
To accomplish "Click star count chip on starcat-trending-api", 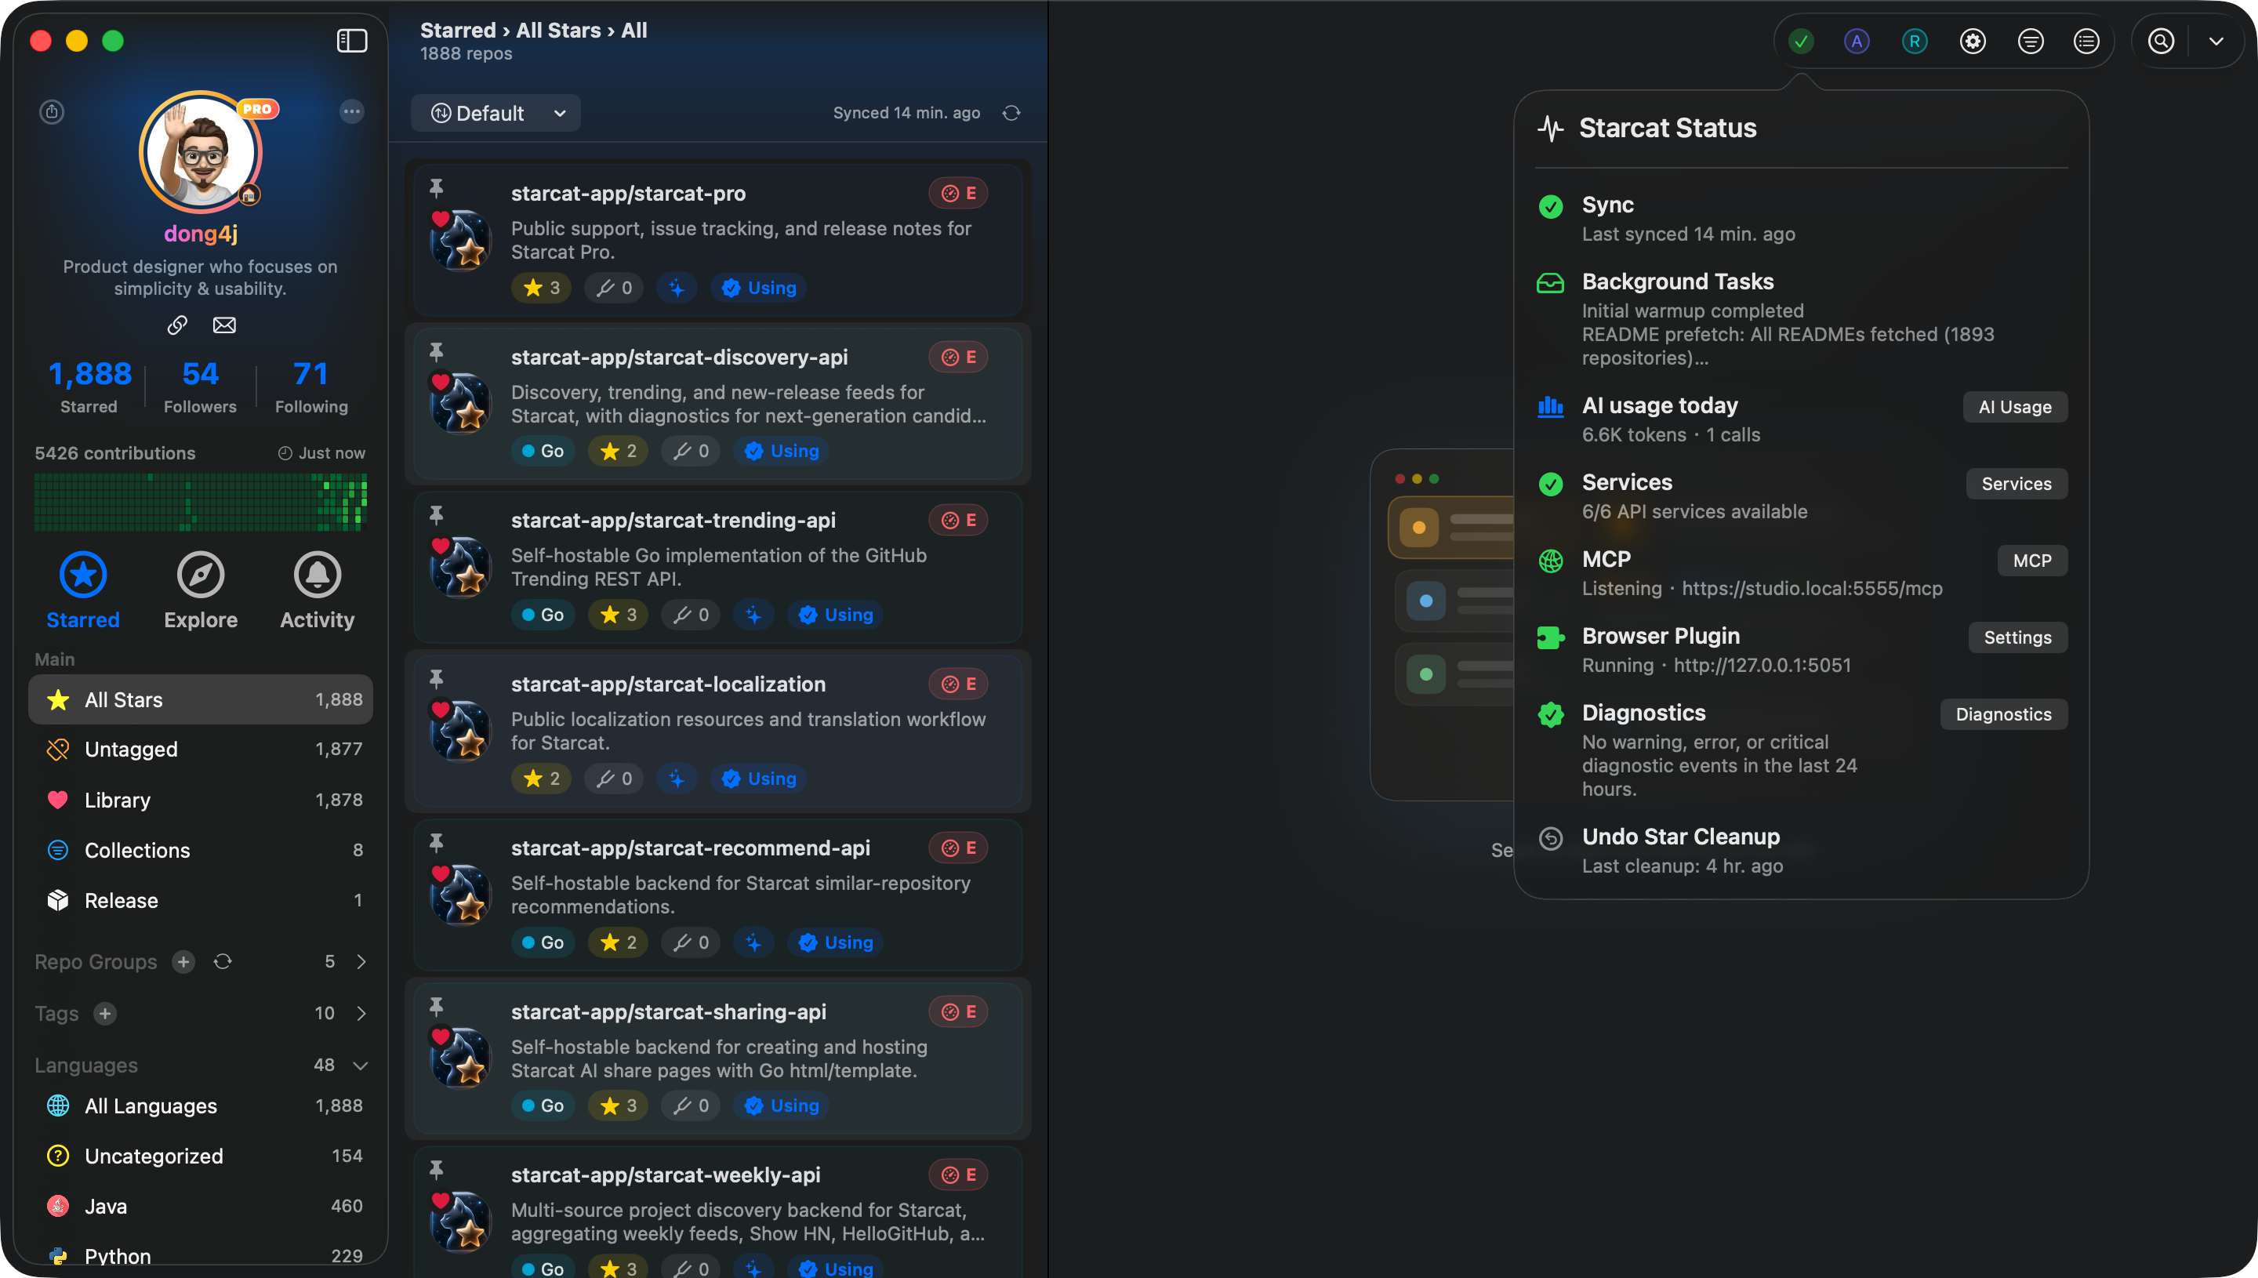I will pos(619,615).
